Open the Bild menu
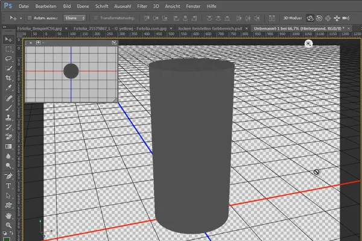 tap(67, 6)
